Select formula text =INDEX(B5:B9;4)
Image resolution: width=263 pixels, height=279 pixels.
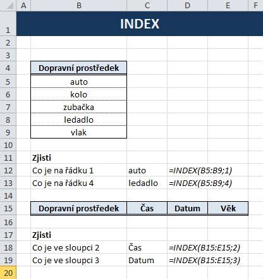(200, 183)
